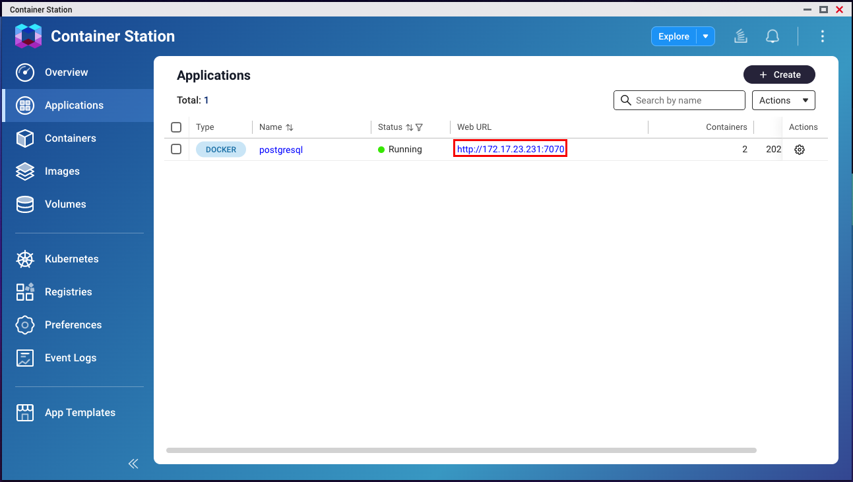The image size is (853, 482).
Task: Click the Type column header
Action: (205, 127)
